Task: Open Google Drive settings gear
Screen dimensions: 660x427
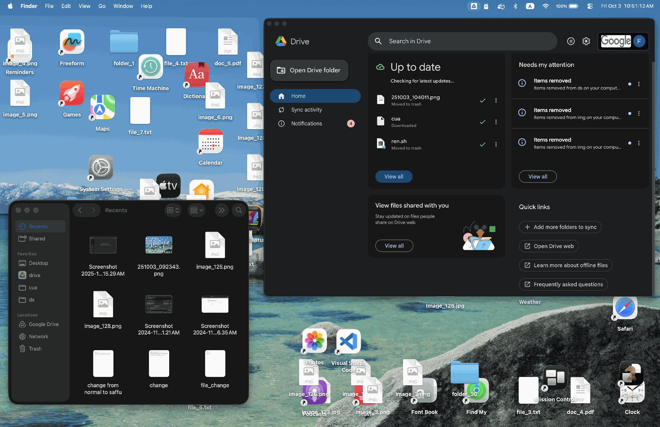Action: [x=586, y=41]
